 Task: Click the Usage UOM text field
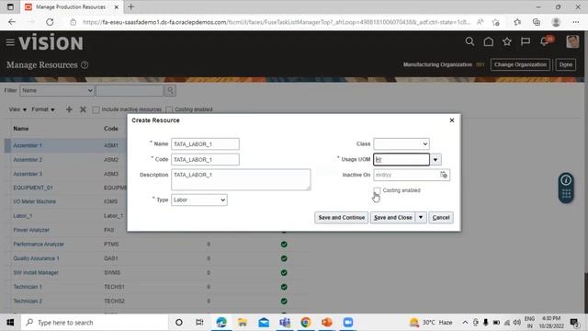click(x=401, y=159)
